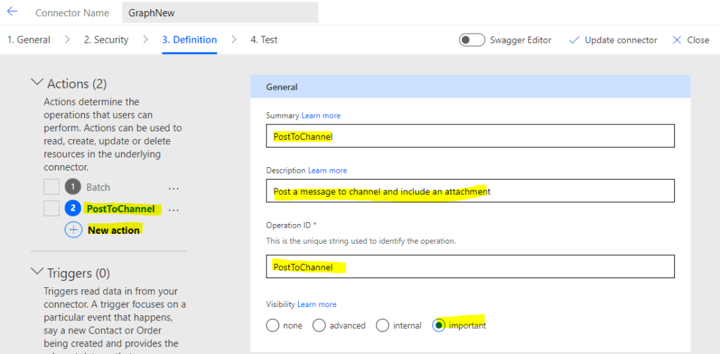Click the Close X icon
The height and width of the screenshot is (354, 720).
pyautogui.click(x=677, y=40)
